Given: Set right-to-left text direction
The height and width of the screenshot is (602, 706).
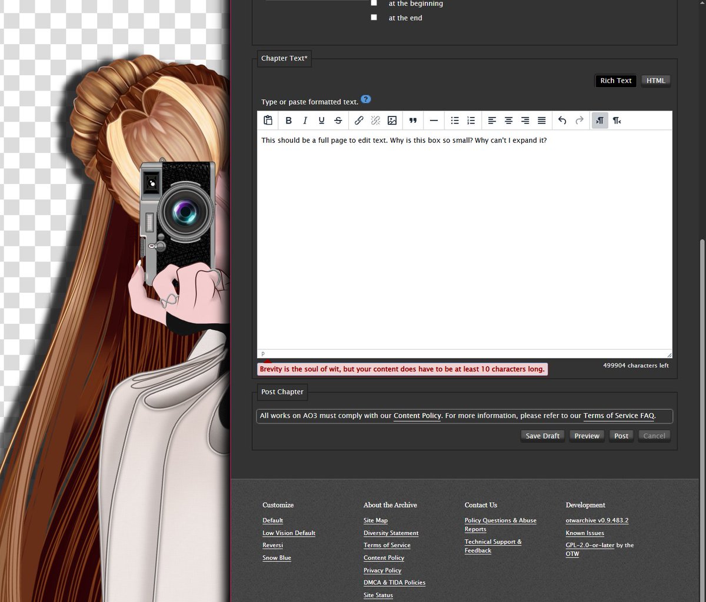Looking at the screenshot, I should tap(617, 121).
